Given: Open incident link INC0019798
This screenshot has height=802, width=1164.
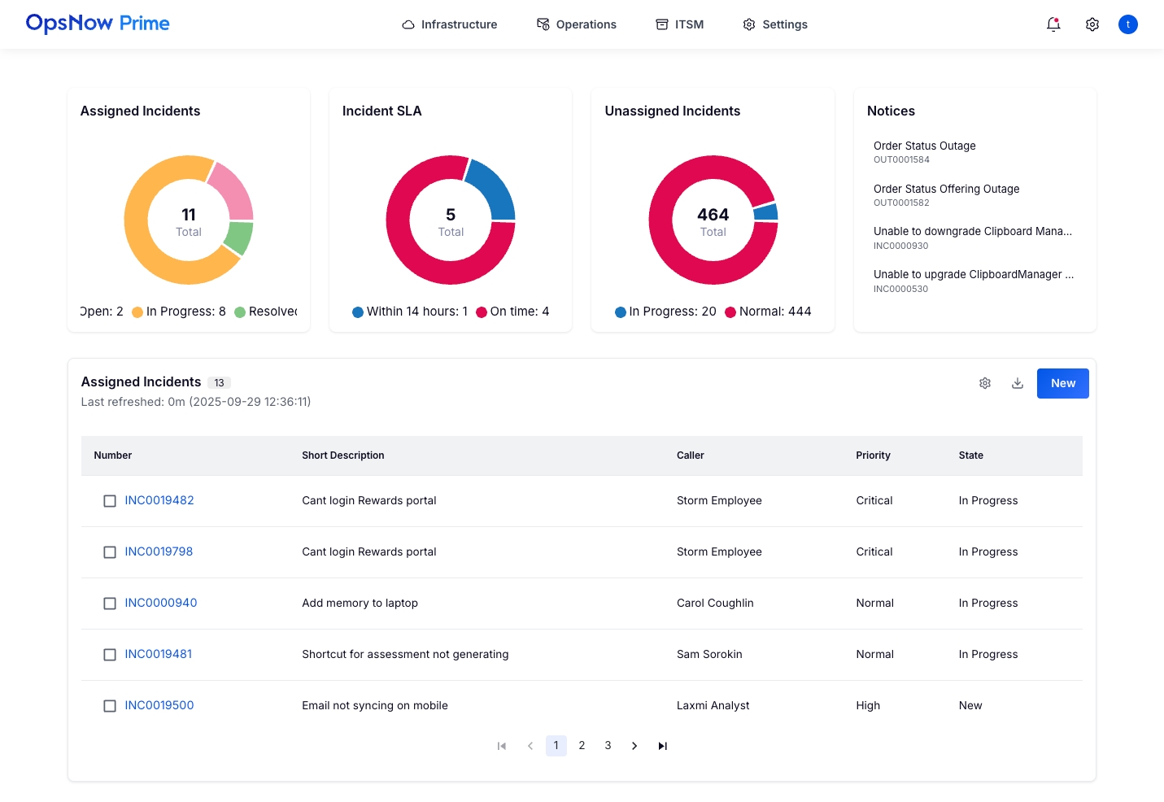Looking at the screenshot, I should click(x=159, y=551).
